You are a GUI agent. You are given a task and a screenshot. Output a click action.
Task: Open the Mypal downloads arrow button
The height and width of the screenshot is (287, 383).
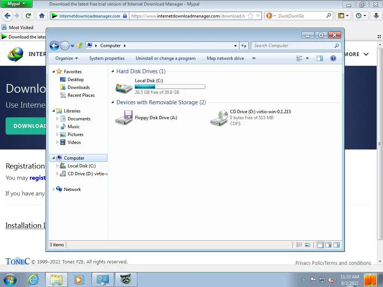[376, 16]
